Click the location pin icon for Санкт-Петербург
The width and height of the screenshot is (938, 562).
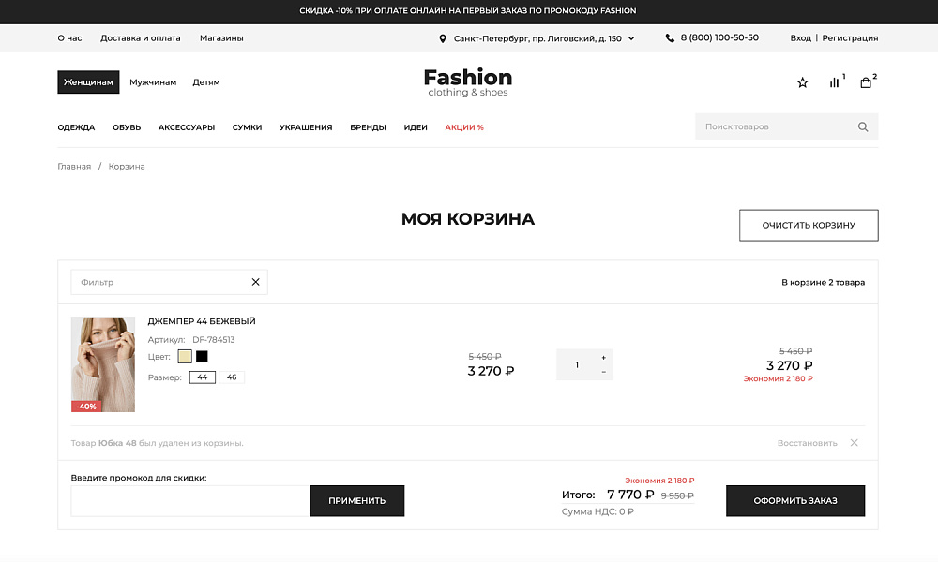tap(444, 38)
